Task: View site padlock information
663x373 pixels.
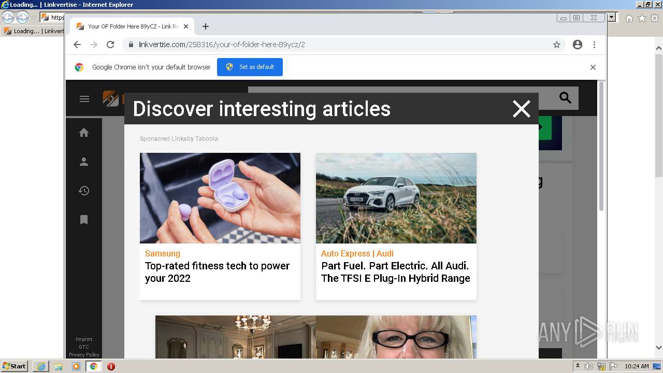Action: pyautogui.click(x=131, y=45)
